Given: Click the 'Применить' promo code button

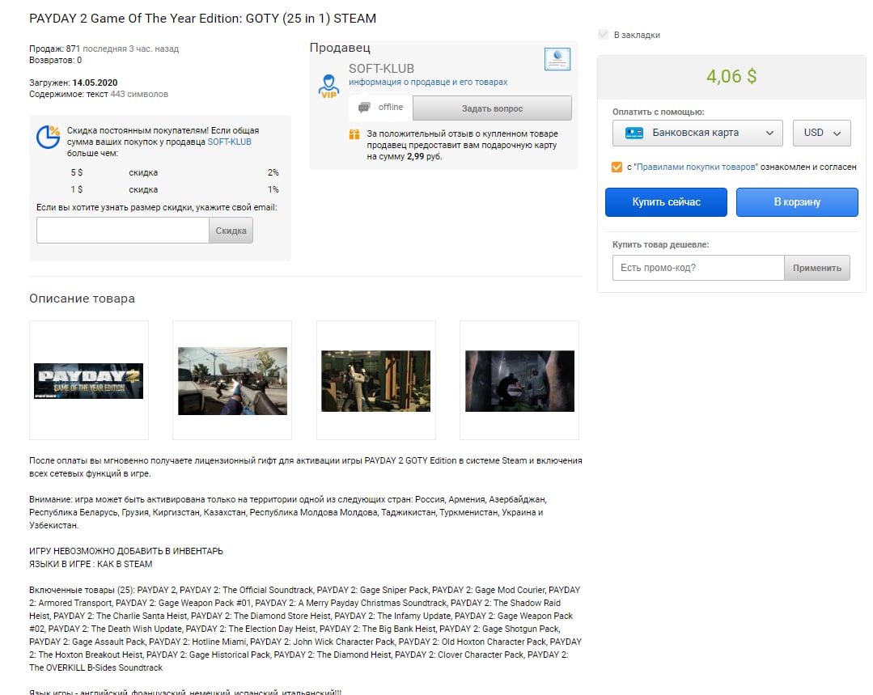Looking at the screenshot, I should [816, 268].
